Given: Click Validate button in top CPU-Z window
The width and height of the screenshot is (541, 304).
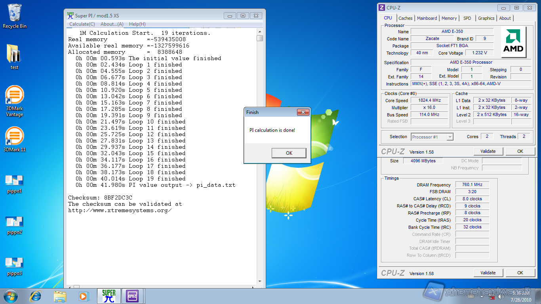Looking at the screenshot, I should pos(488,151).
